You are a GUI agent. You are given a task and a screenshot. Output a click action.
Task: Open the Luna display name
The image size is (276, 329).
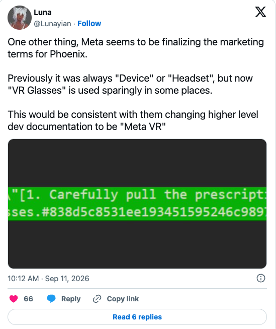click(43, 13)
